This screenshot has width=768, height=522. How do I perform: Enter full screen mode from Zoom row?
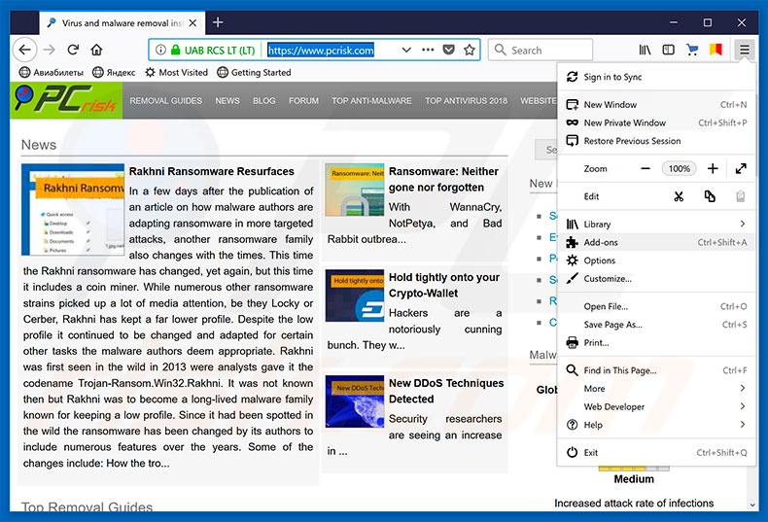click(x=741, y=168)
